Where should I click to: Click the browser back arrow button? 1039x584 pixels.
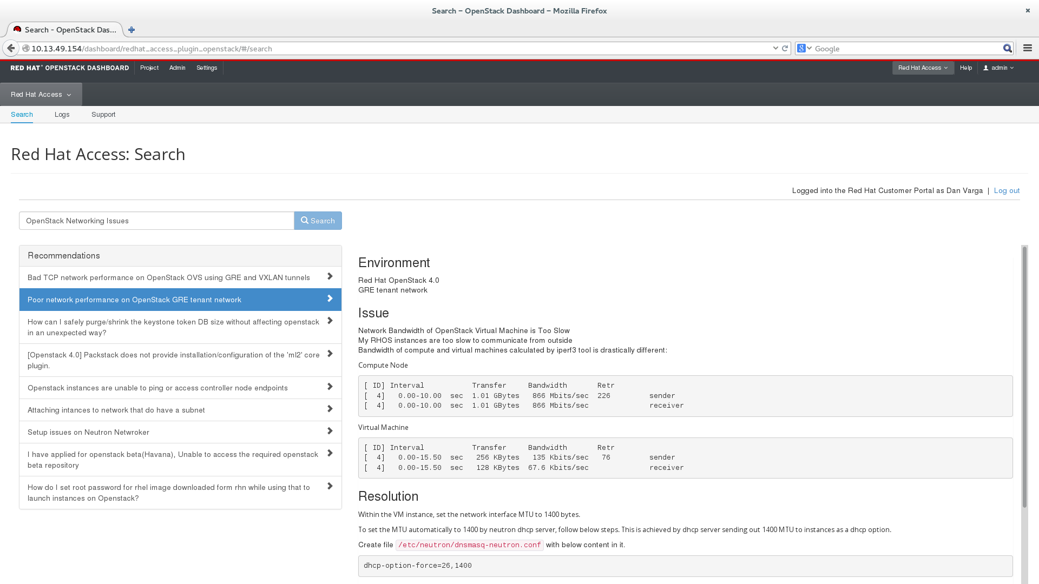click(x=11, y=48)
